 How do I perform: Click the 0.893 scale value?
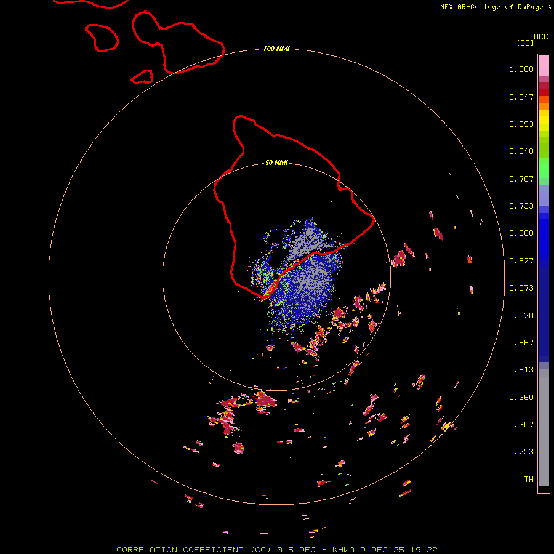pos(521,124)
